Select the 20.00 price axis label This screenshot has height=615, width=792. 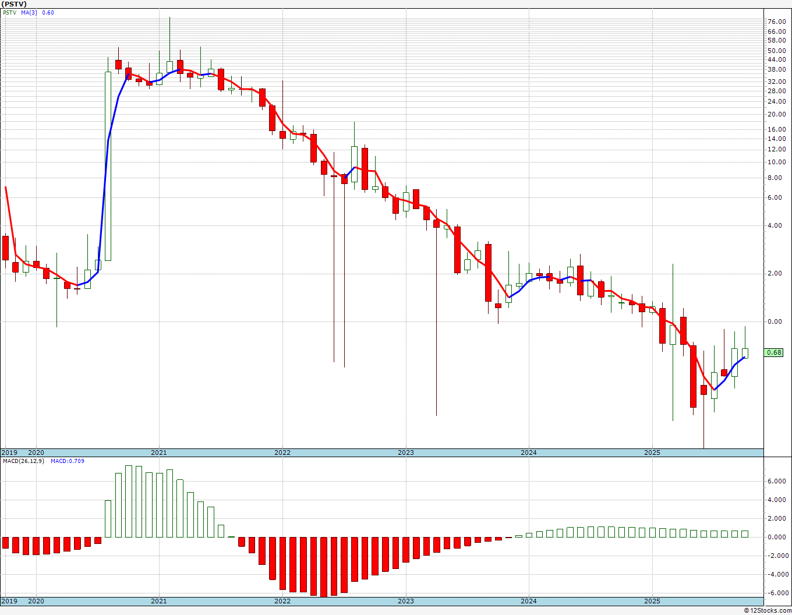click(x=777, y=114)
